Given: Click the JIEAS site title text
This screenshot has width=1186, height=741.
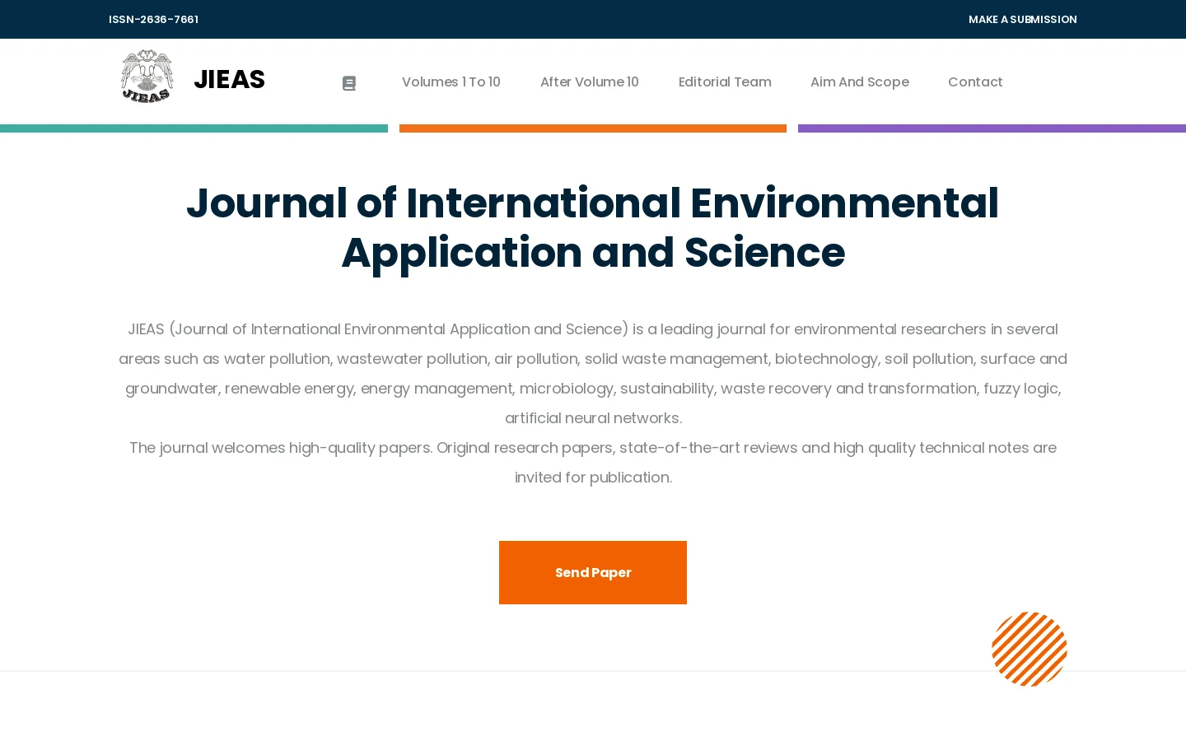Looking at the screenshot, I should tap(229, 79).
